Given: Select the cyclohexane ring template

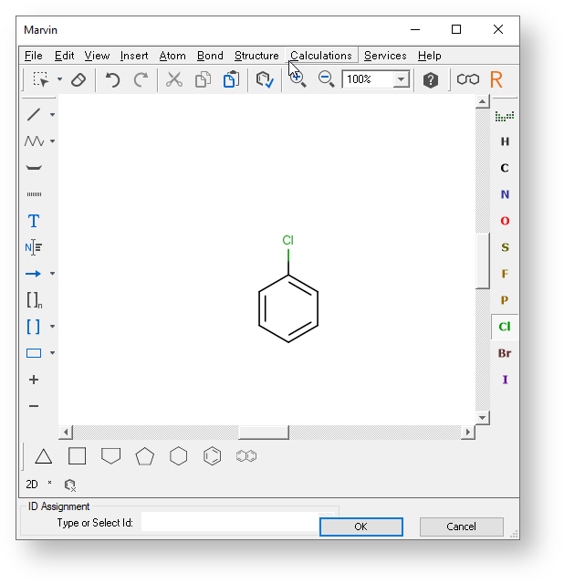Looking at the screenshot, I should (179, 456).
